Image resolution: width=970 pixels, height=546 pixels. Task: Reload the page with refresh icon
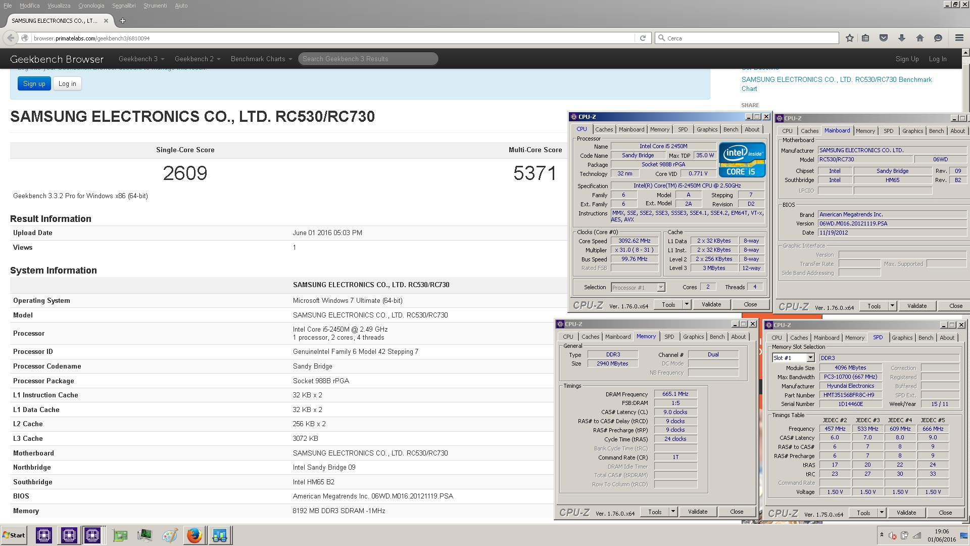point(643,38)
